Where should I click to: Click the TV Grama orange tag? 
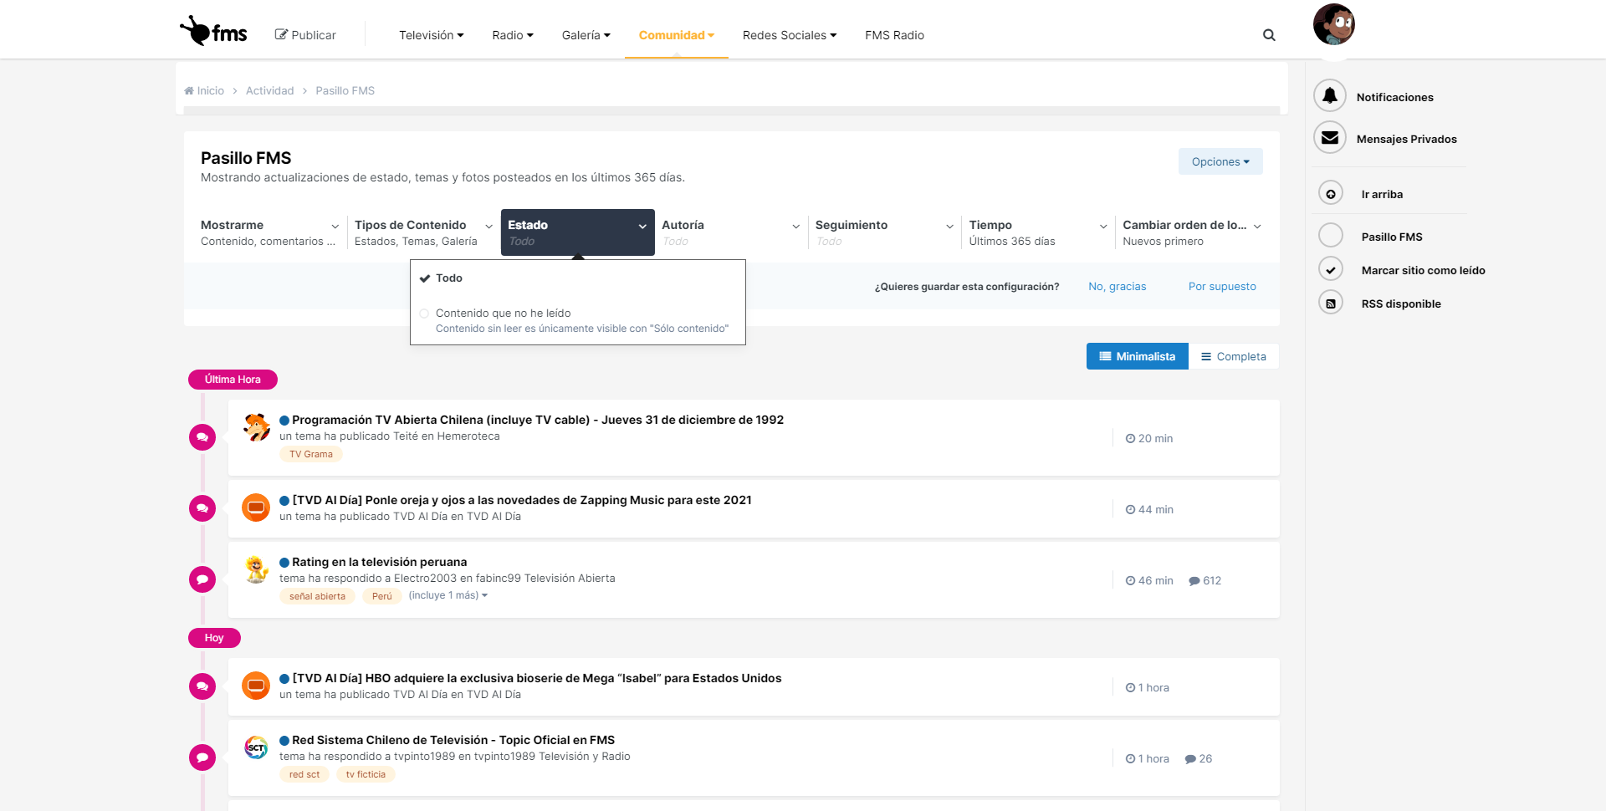coord(311,455)
